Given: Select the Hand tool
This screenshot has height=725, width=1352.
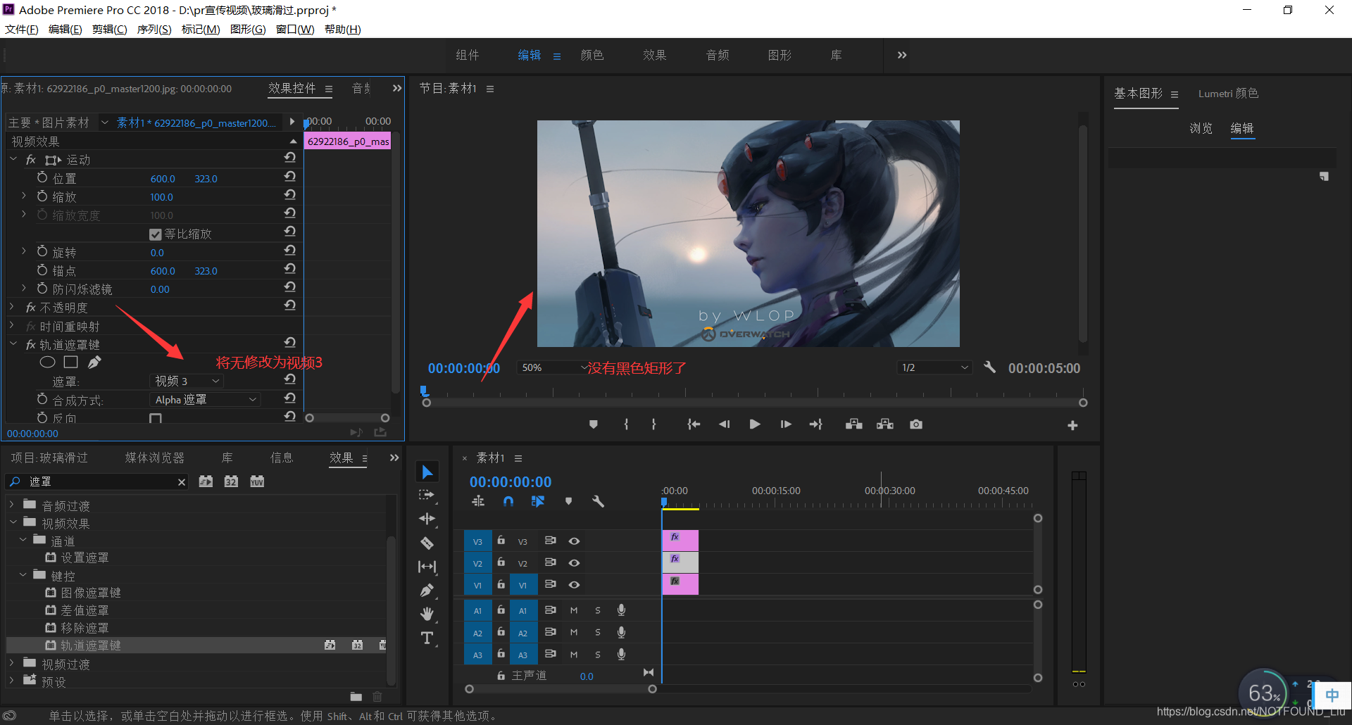Looking at the screenshot, I should point(427,614).
